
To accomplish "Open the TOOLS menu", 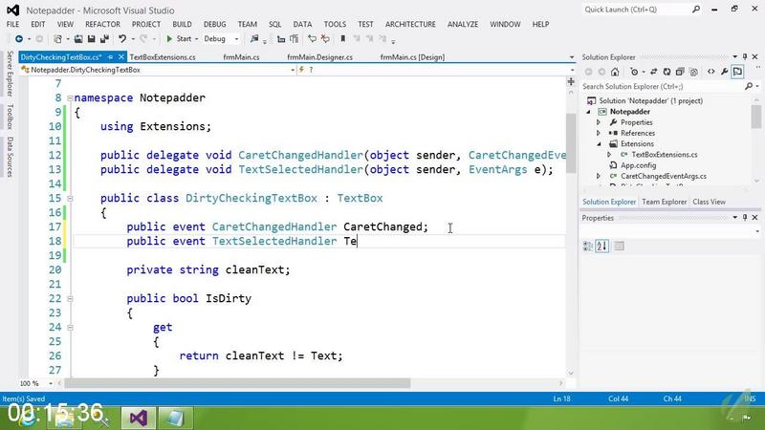I will (335, 24).
